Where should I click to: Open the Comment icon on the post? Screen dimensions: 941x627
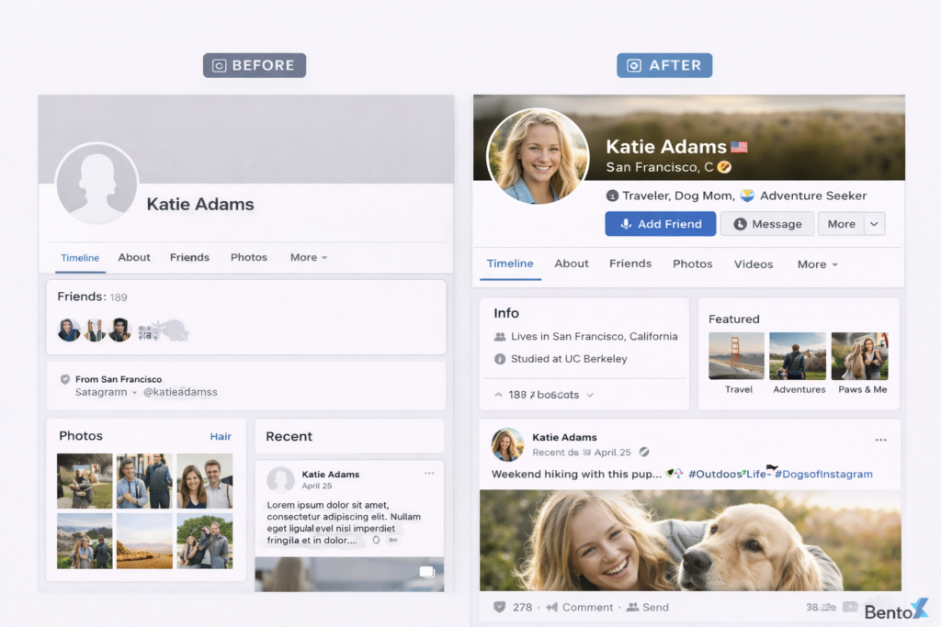pyautogui.click(x=550, y=608)
